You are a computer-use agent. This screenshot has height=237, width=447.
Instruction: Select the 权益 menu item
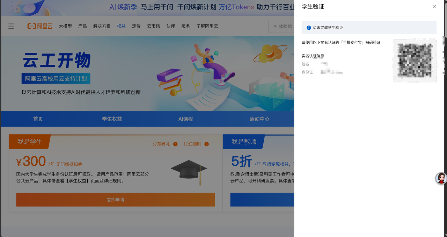pyautogui.click(x=121, y=26)
